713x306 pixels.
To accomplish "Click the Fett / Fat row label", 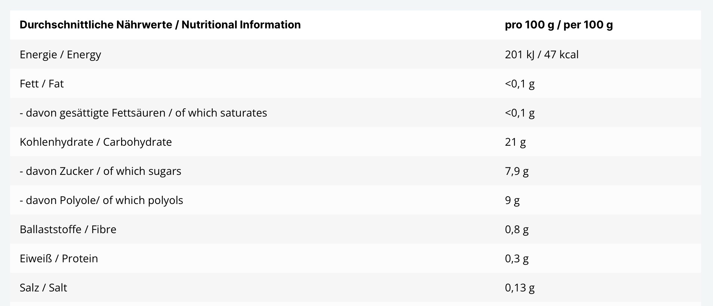I will 42,84.
